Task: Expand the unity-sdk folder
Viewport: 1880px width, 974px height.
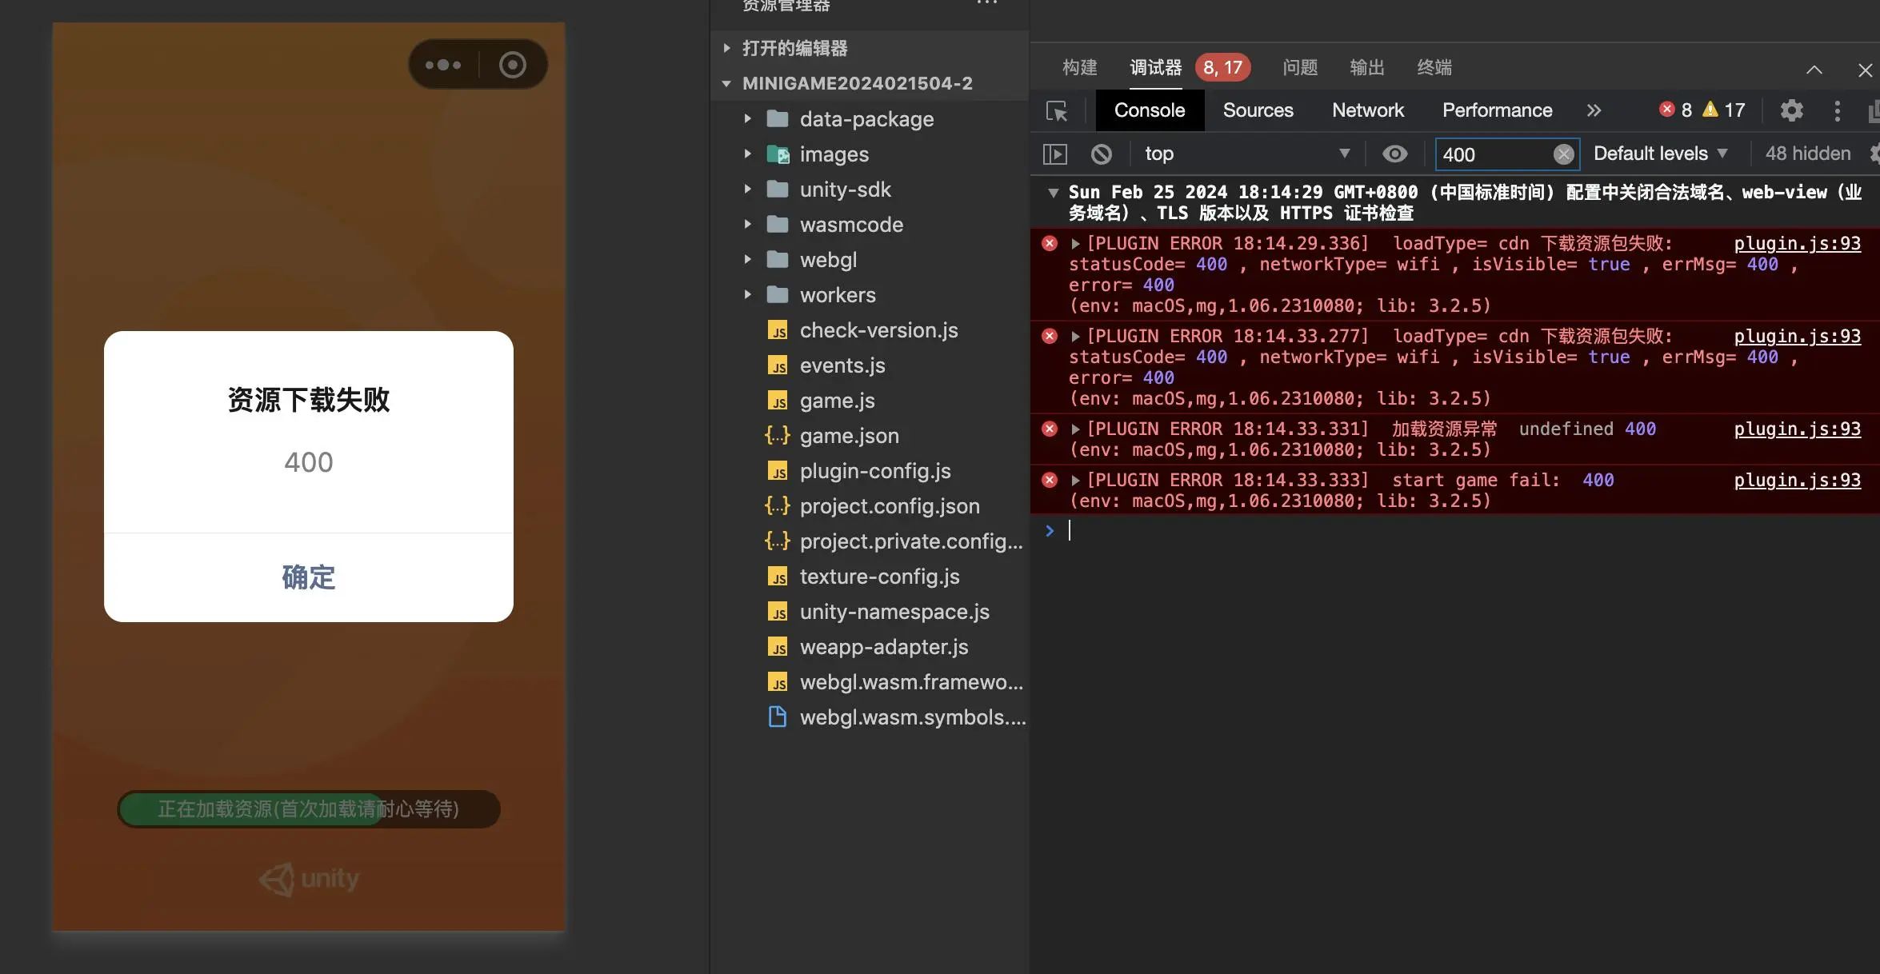Action: click(845, 190)
